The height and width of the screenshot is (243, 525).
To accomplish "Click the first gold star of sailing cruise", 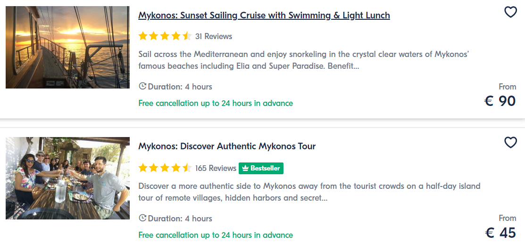I will (x=143, y=36).
